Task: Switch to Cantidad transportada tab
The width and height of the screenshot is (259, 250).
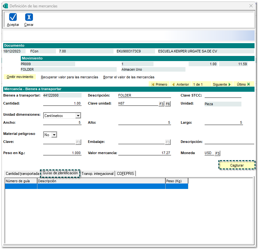Action: (22, 174)
